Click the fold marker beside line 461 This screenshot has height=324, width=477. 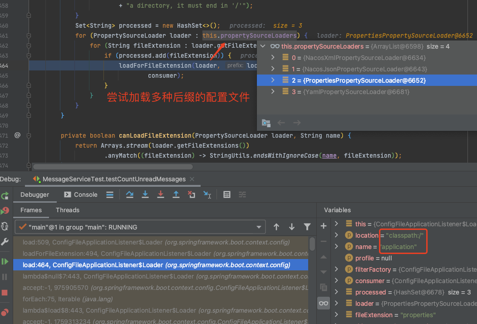pos(29,35)
